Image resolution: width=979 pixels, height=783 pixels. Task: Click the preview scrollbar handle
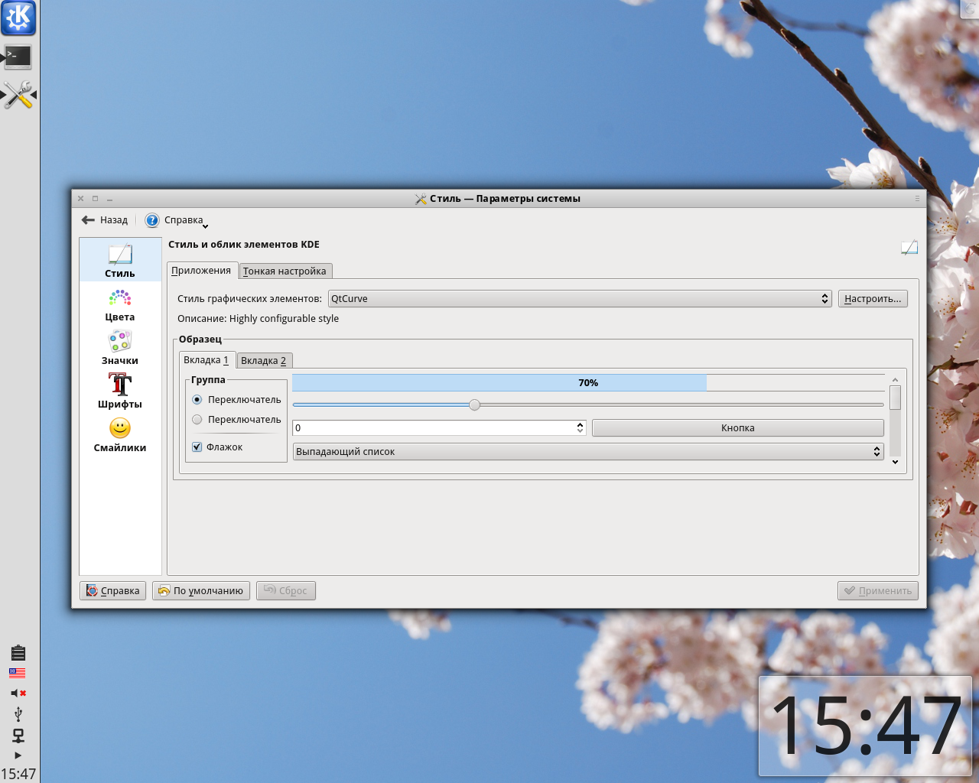tap(896, 398)
